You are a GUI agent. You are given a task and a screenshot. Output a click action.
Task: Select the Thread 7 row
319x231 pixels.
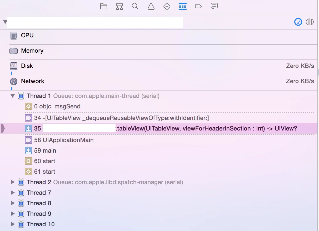point(159,193)
